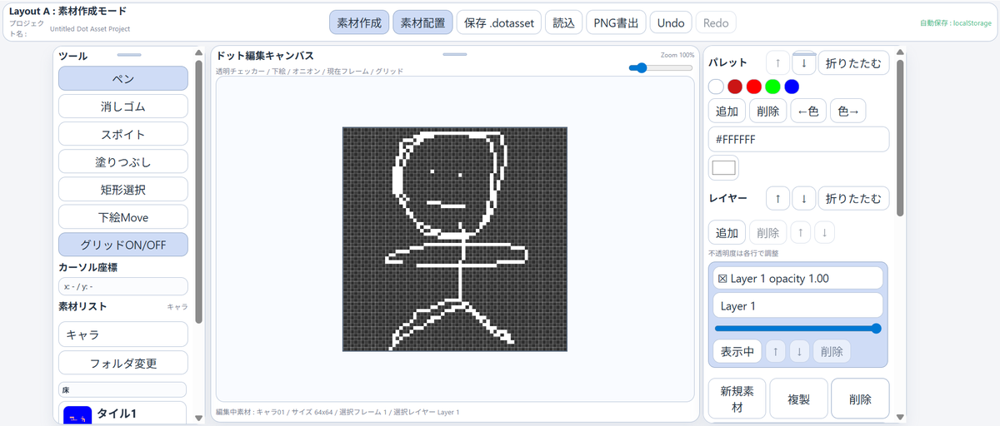Toggle Layer 1 visibility via 表示中

click(x=737, y=352)
